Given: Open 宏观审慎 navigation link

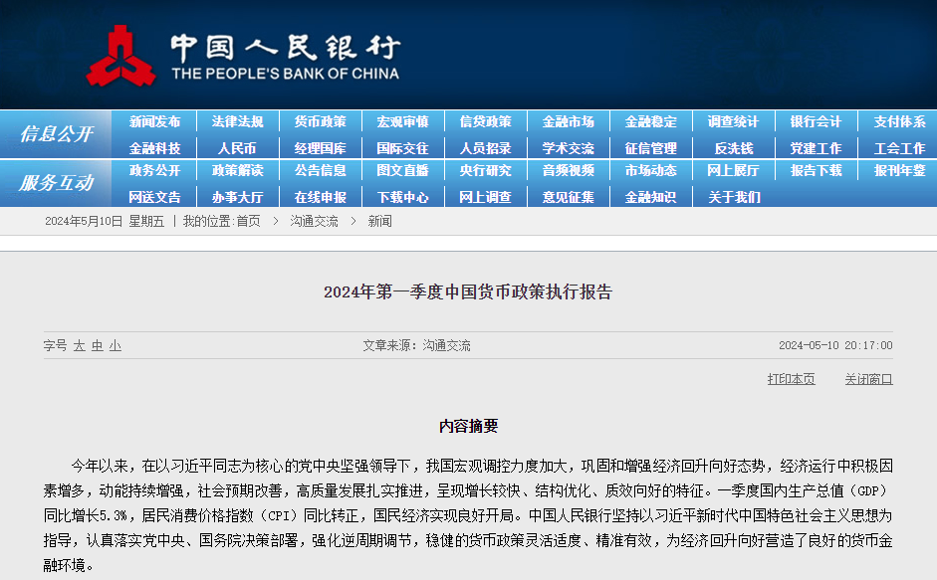Looking at the screenshot, I should [x=402, y=121].
